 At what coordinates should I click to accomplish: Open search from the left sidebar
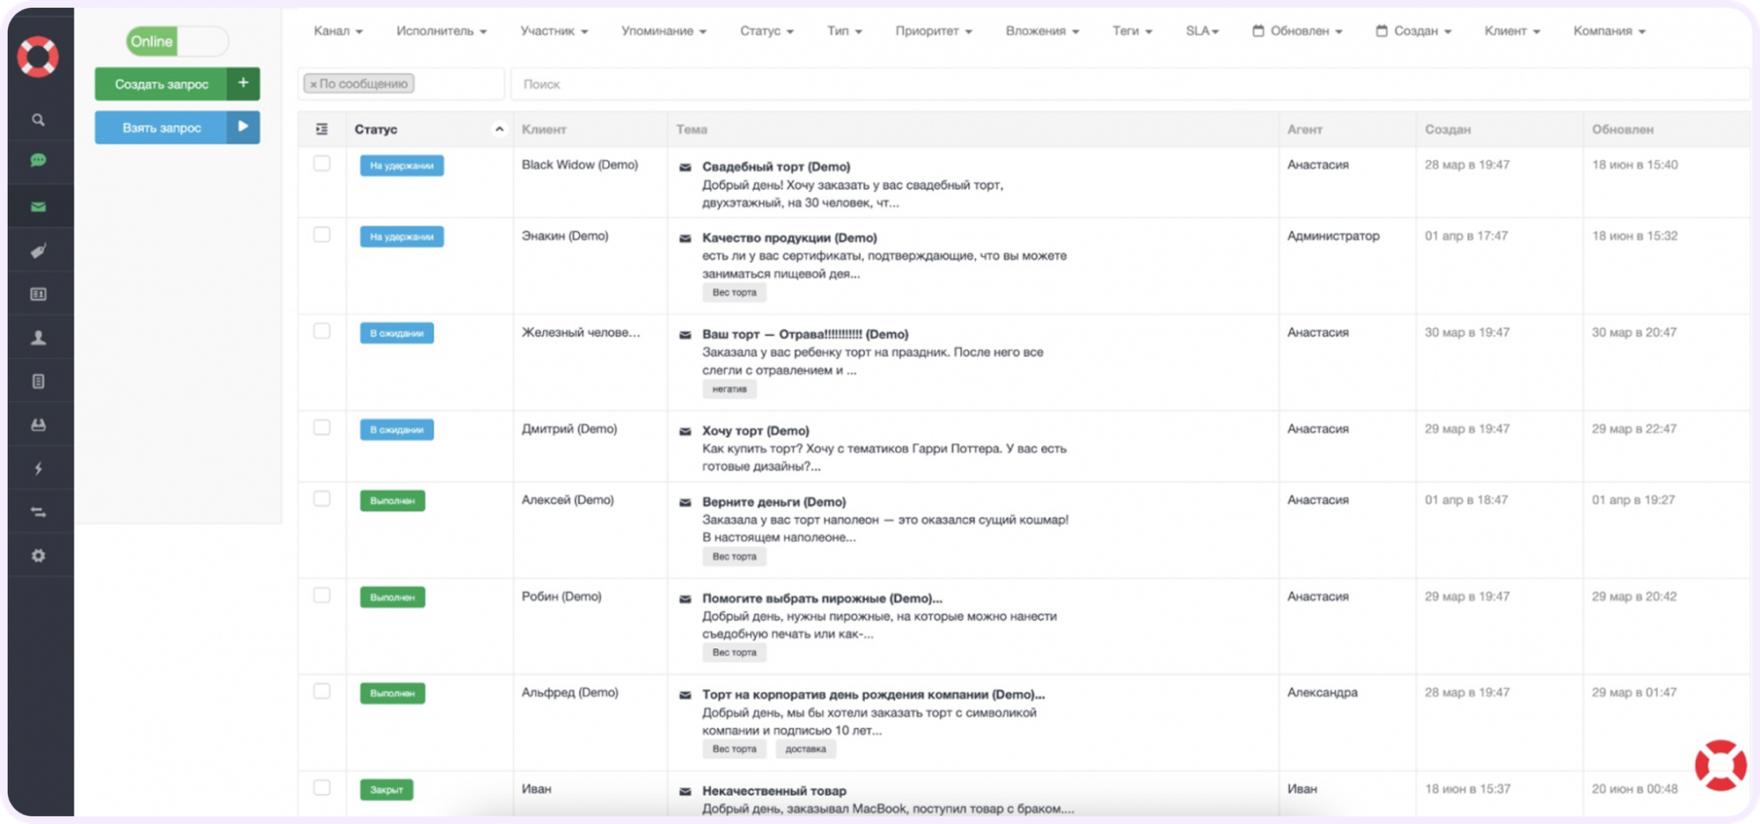pyautogui.click(x=39, y=120)
